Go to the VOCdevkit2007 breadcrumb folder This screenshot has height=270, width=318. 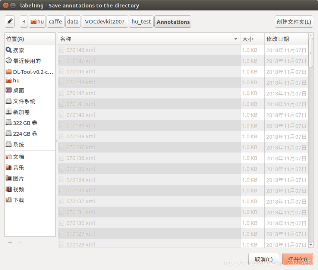[105, 22]
